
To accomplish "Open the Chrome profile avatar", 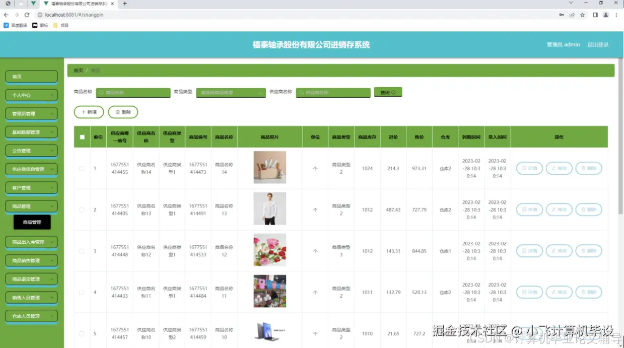I will coord(606,15).
